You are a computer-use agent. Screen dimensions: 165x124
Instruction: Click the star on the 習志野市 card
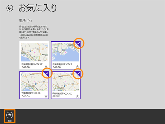coord(46,66)
